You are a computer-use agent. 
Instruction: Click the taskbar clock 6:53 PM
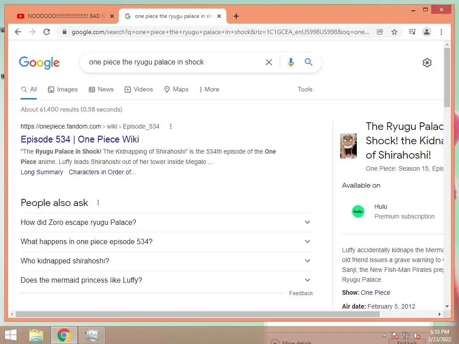point(439,332)
